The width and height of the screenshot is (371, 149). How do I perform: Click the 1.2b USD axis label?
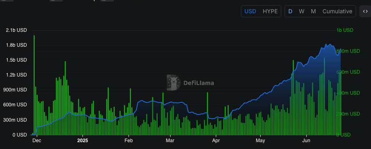[x=16, y=75]
